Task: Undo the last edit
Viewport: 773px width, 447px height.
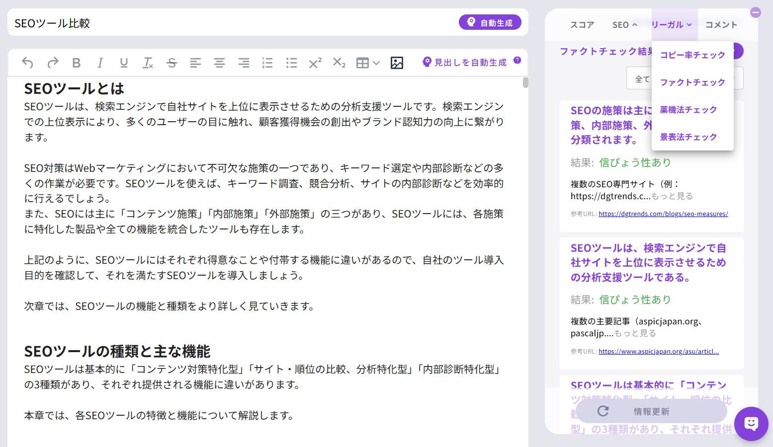Action: [27, 63]
